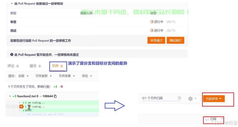Click the orange plus add-comment icon on line 2
Image resolution: width=238 pixels, height=127 pixels.
point(21,107)
